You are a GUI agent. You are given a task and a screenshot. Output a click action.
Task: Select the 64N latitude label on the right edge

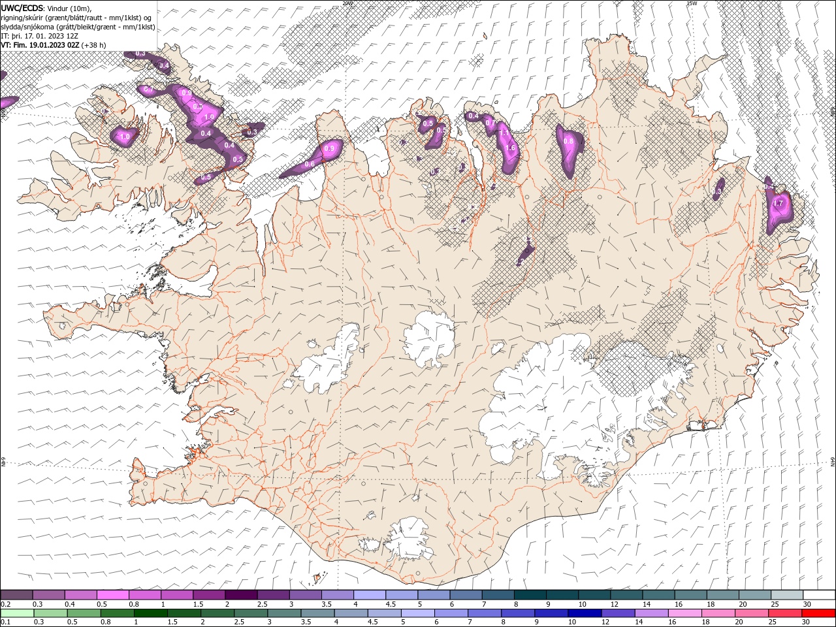click(833, 462)
